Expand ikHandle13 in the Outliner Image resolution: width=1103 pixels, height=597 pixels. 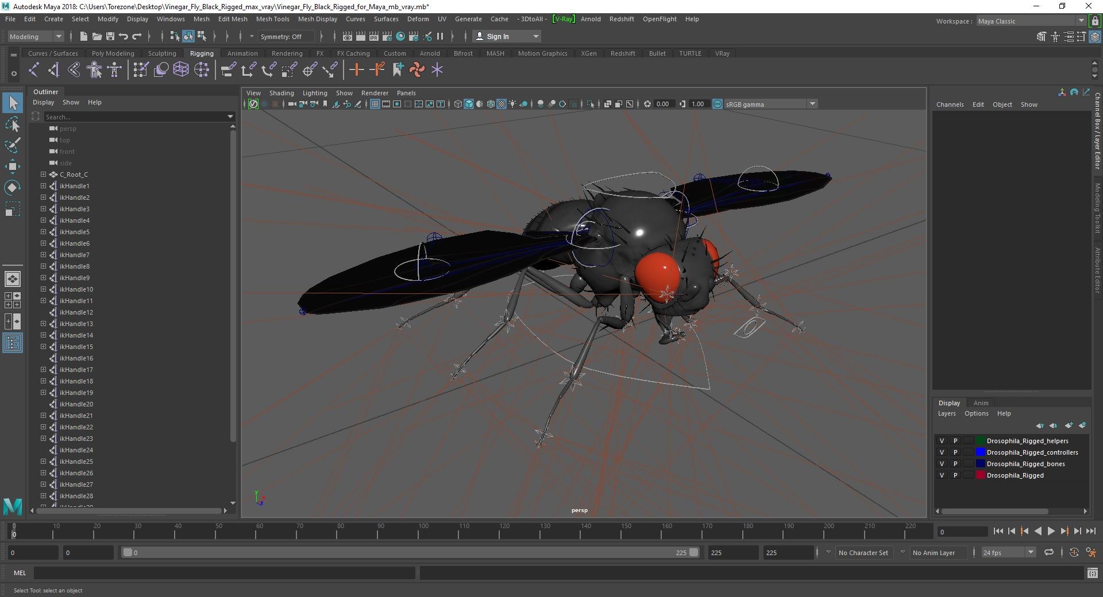43,324
